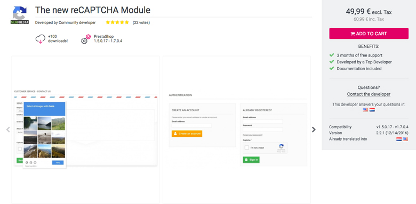Click Email address field under Already registered
Screen dimensions: 416x204
coord(262,121)
